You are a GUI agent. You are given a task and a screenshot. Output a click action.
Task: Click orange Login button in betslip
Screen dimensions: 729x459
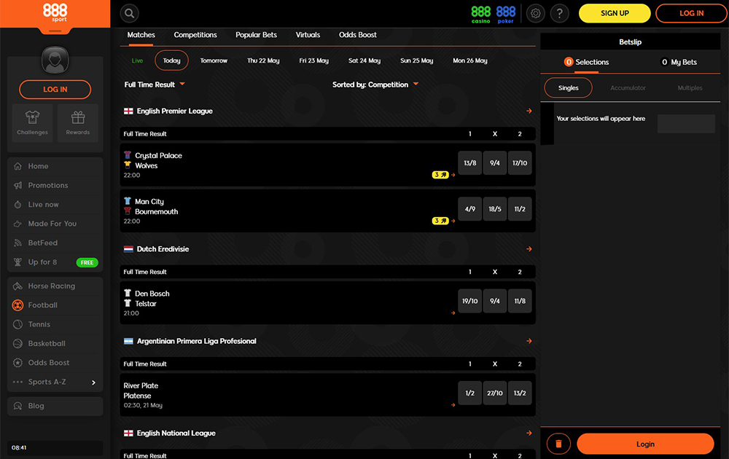click(x=645, y=444)
